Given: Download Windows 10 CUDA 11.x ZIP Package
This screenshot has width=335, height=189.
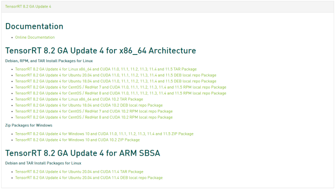Looking at the screenshot, I should coord(104,134).
